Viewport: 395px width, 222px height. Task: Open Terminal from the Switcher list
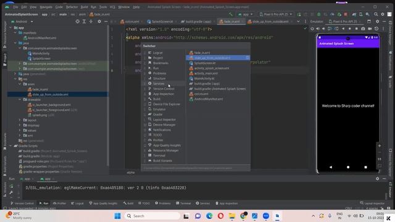(x=159, y=155)
